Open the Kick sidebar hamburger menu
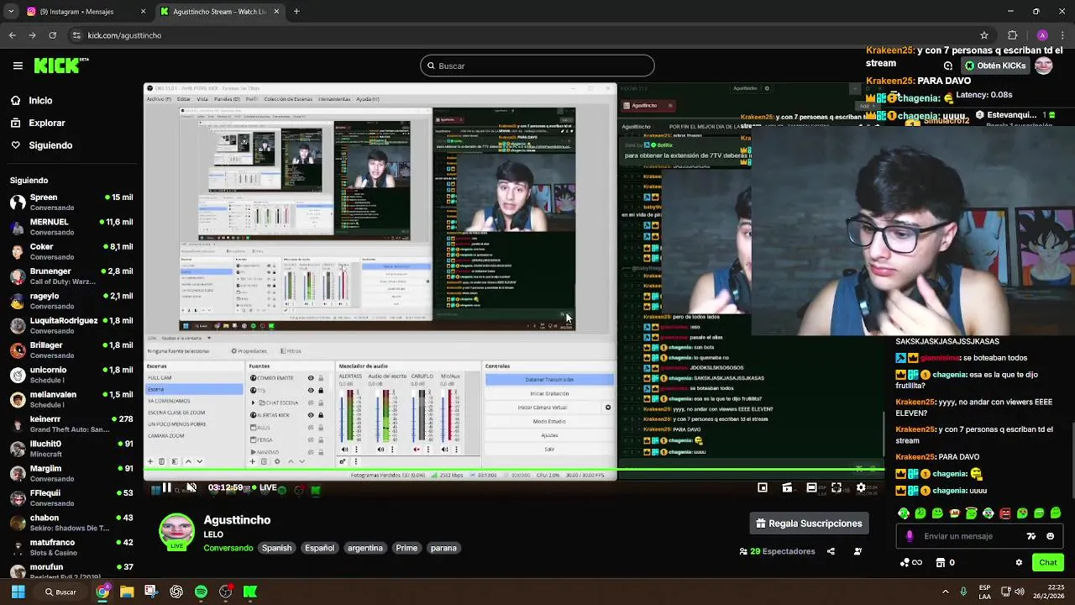The height and width of the screenshot is (605, 1075). 18,66
